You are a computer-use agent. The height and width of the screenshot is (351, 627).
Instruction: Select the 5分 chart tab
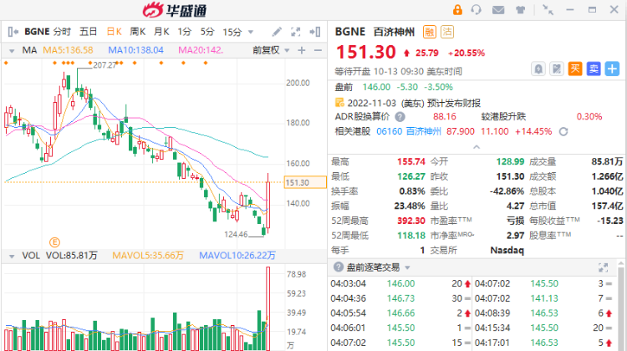(207, 32)
